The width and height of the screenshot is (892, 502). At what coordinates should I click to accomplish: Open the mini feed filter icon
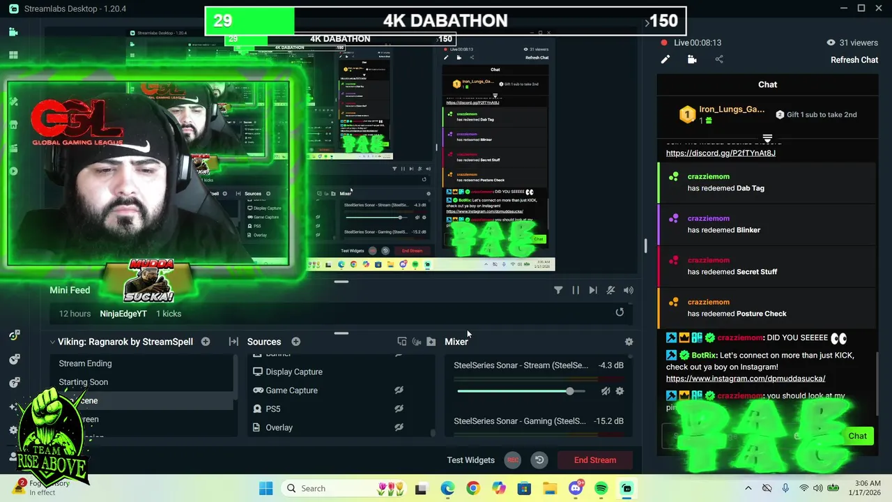pyautogui.click(x=558, y=290)
